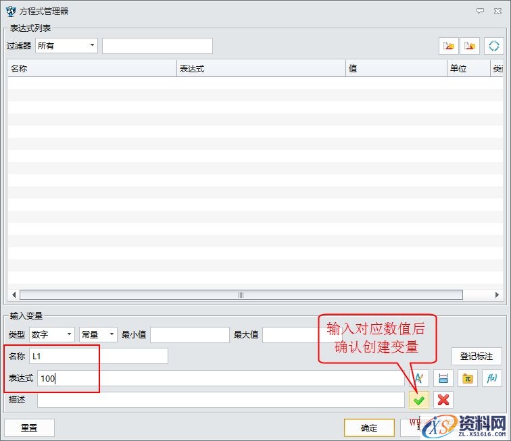
Task: Open the f(x) function icon
Action: pos(492,378)
